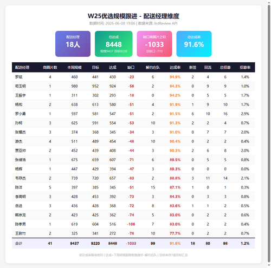This screenshot has height=268, width=271.
Task: Click the achieved value 516
Action: [113, 224]
